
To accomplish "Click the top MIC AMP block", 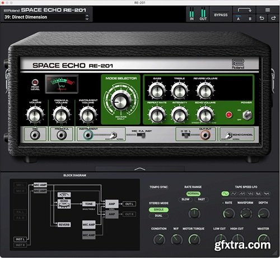I will pos(40,185).
